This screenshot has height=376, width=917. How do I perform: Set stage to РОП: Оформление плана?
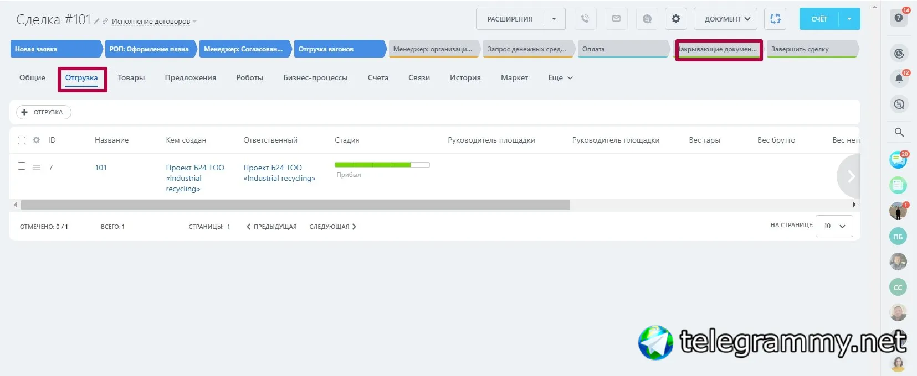point(151,49)
